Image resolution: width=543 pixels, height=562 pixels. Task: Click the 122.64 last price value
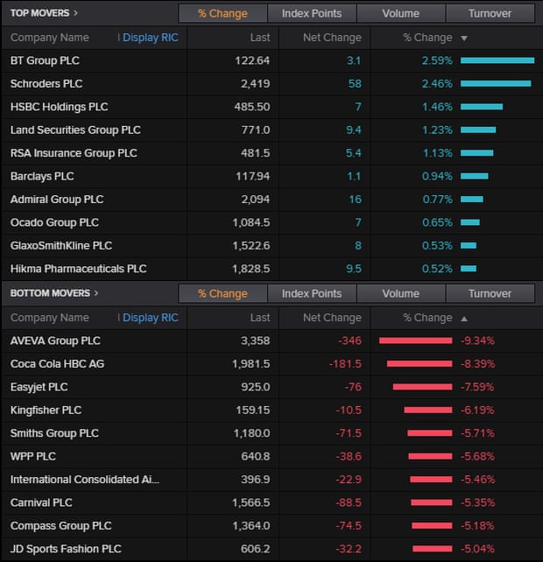pos(252,60)
